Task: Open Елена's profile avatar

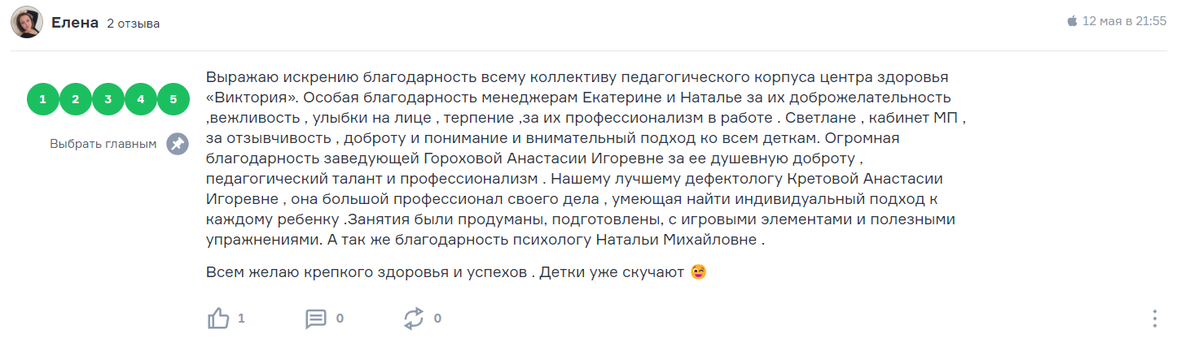Action: point(26,23)
